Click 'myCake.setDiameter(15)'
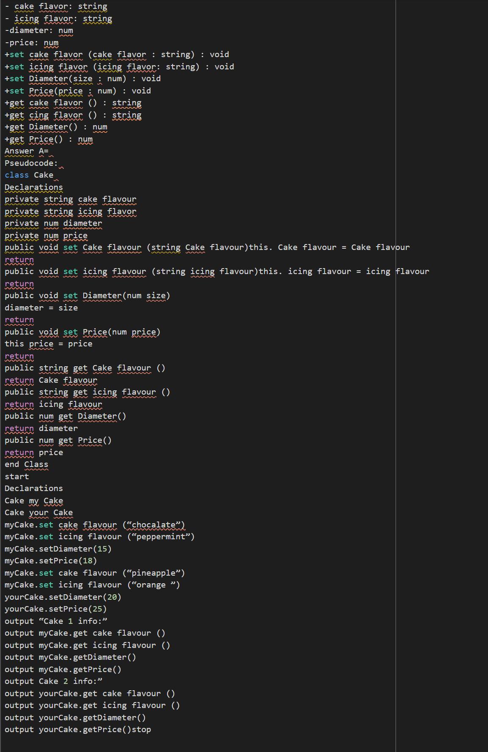The image size is (488, 752). tap(58, 549)
